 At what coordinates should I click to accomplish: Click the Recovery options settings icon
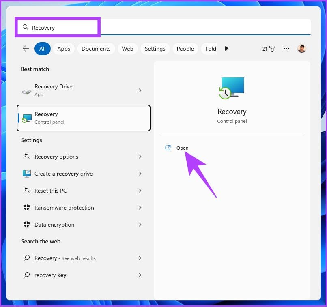pyautogui.click(x=27, y=156)
